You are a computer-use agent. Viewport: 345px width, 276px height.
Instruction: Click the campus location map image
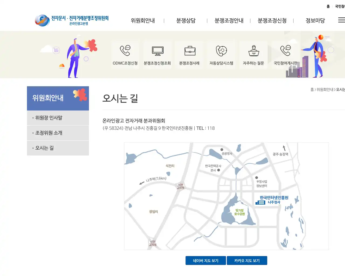point(226,196)
